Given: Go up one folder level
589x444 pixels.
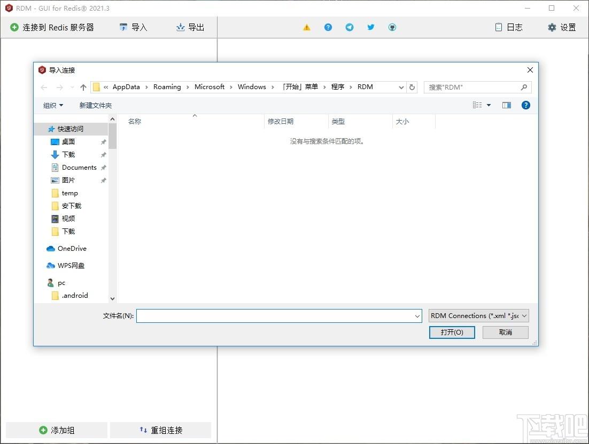Looking at the screenshot, I should (83, 88).
